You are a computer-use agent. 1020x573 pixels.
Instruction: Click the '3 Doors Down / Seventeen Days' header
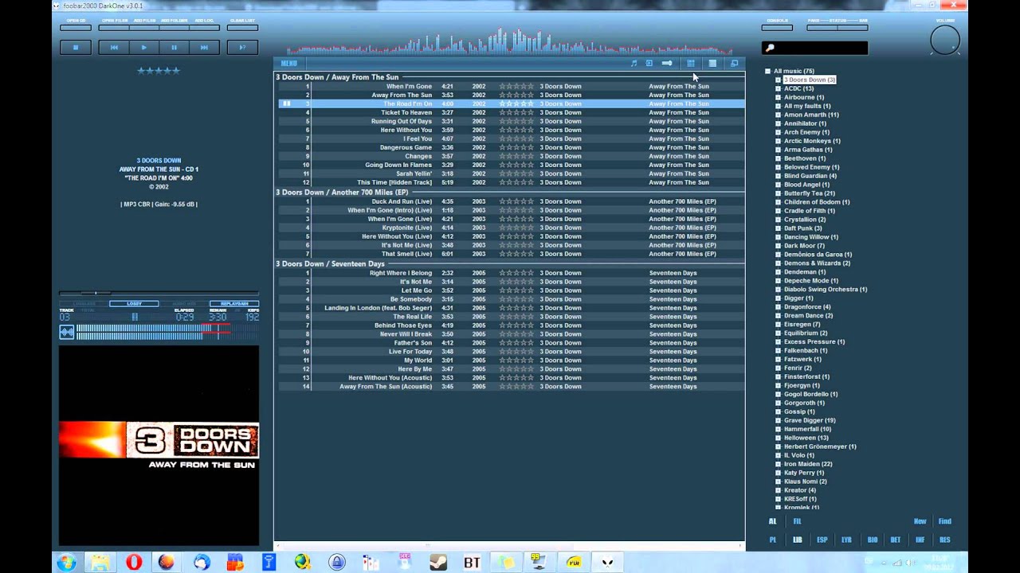(330, 263)
